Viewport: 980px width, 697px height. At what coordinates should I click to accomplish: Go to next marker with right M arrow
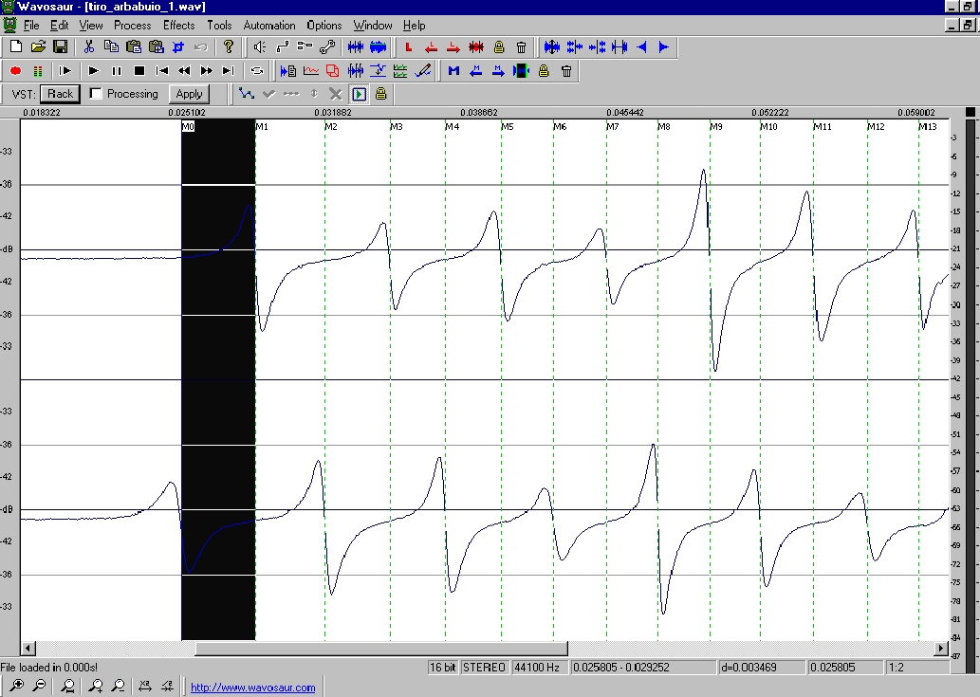498,70
